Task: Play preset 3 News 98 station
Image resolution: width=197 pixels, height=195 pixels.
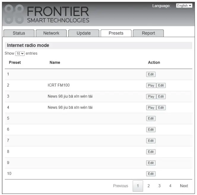Action: click(151, 97)
